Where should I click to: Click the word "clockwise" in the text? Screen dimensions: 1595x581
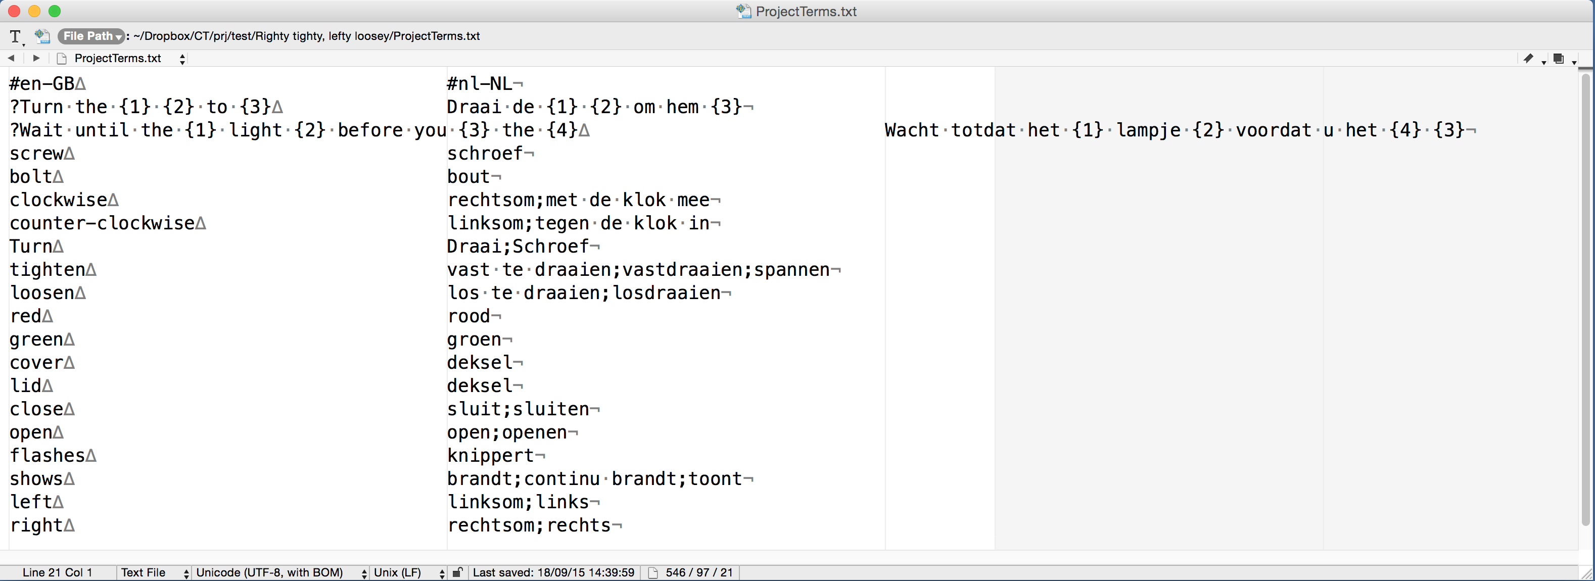[x=58, y=200]
